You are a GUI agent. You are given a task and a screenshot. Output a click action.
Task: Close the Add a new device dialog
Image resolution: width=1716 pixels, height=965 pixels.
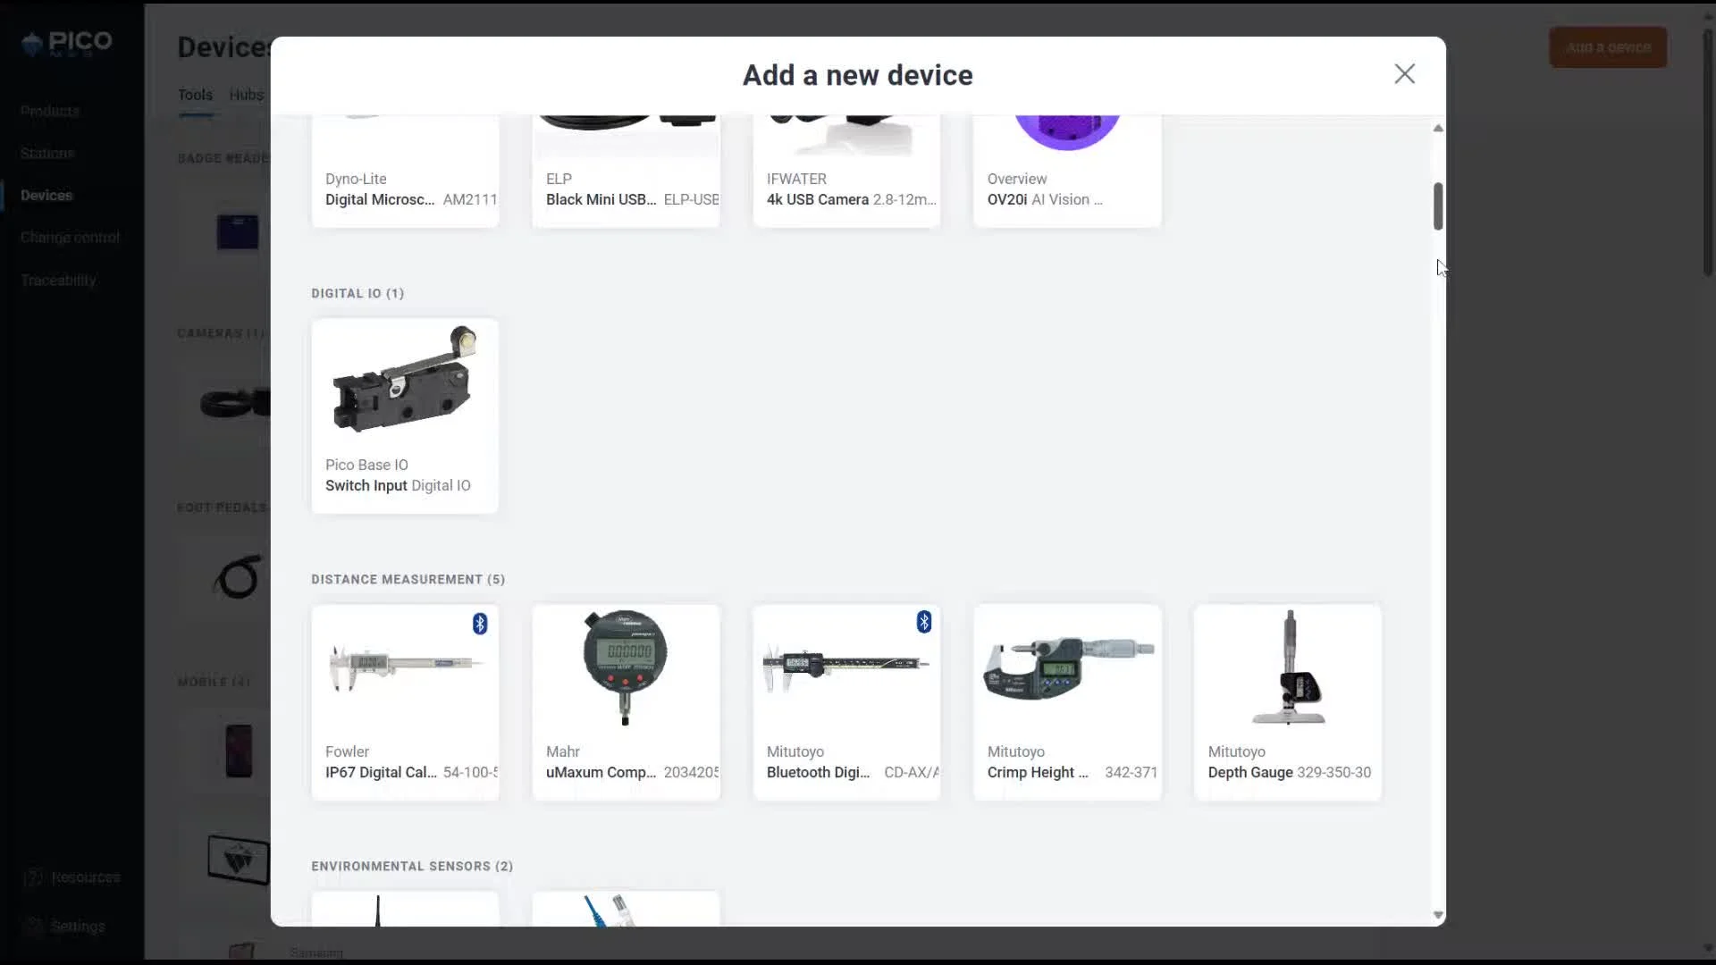point(1404,74)
